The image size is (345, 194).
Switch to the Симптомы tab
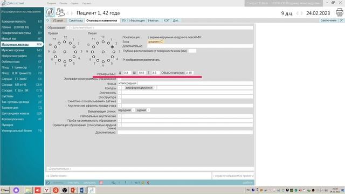(x=75, y=20)
